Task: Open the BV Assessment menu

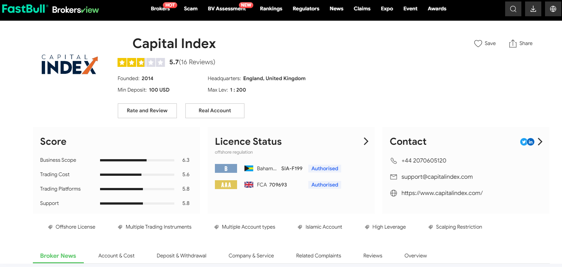Action: click(226, 9)
